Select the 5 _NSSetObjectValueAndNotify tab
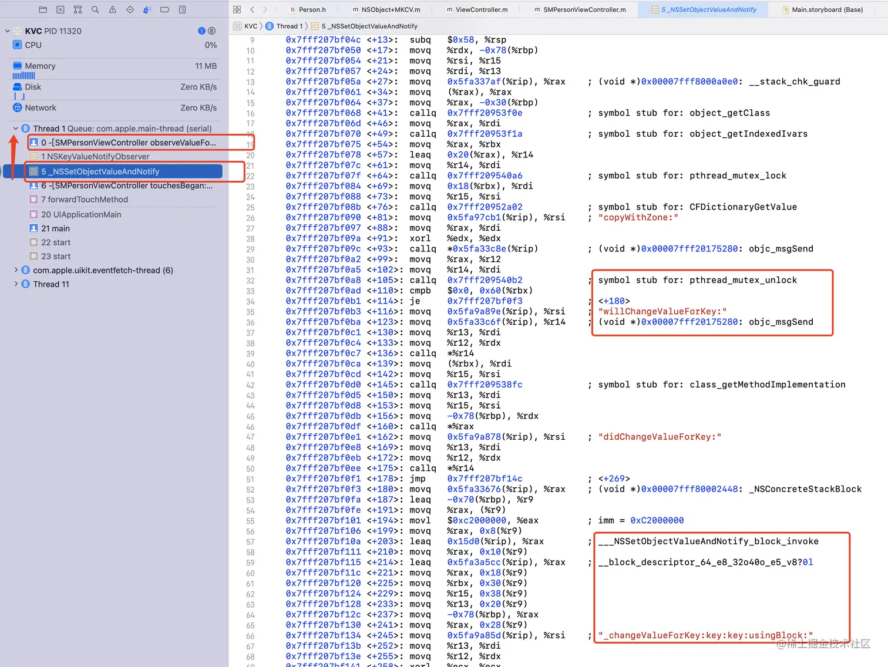The height and width of the screenshot is (667, 888). (x=703, y=9)
